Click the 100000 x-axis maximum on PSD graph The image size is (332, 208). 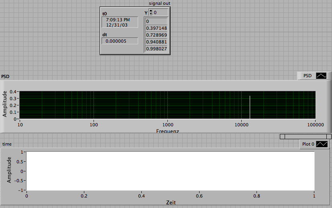coord(316,125)
